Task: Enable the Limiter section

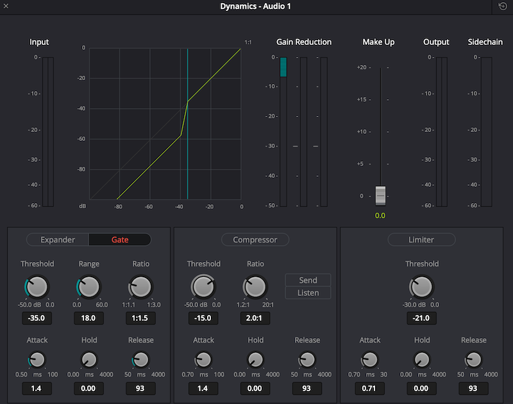Action: [x=421, y=239]
